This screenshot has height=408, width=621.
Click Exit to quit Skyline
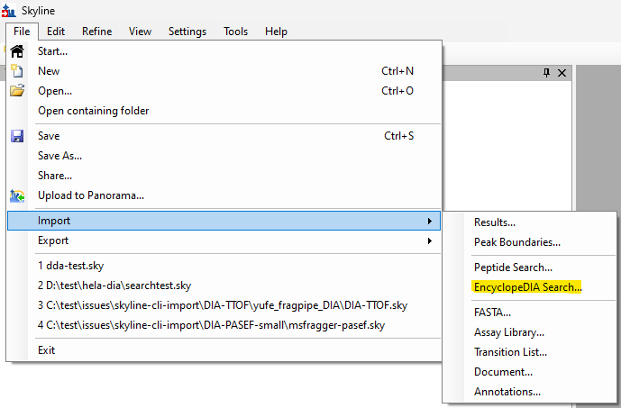tap(48, 349)
